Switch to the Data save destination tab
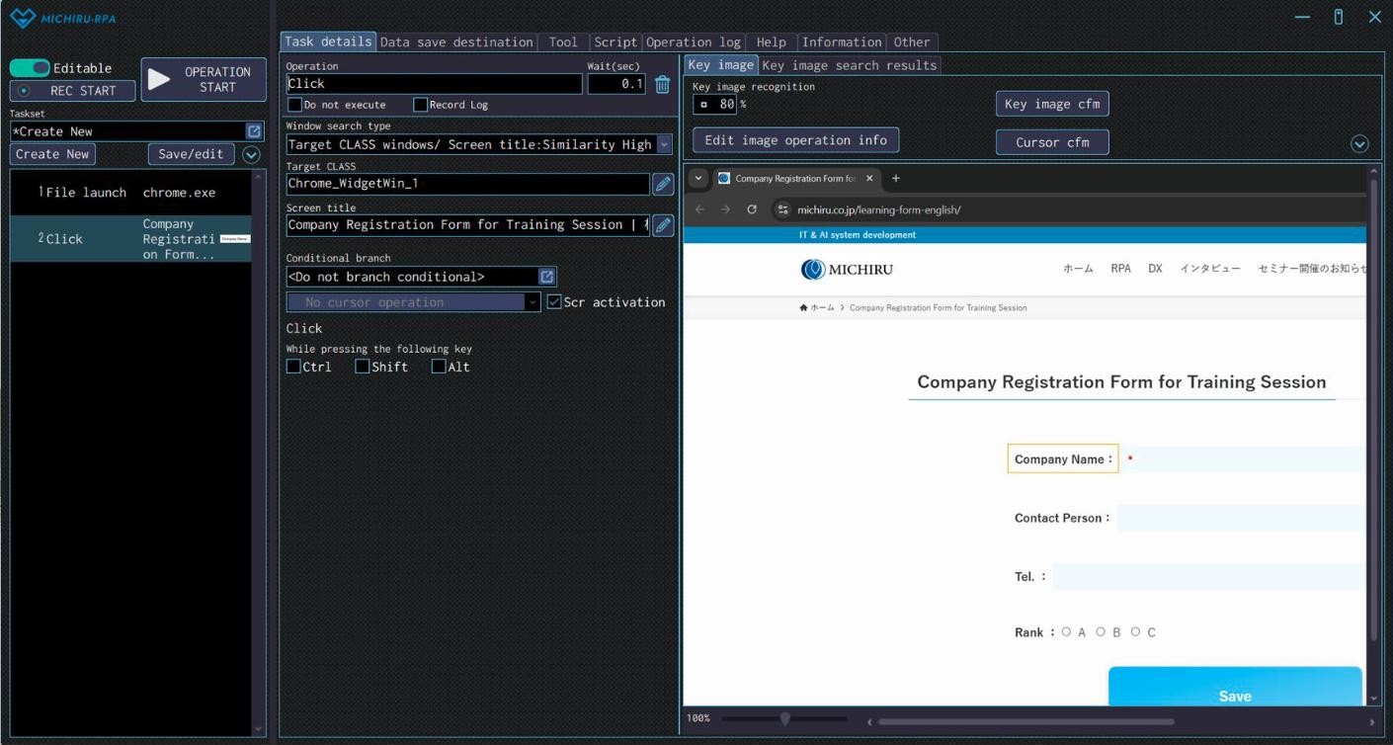Screen dimensions: 1393x745 pos(456,42)
